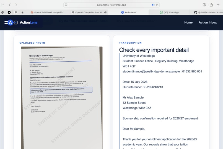Open the Safari share menu
This screenshot has height=149, width=223.
[211, 5]
